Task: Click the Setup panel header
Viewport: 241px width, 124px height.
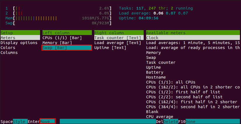Action: click(20, 33)
